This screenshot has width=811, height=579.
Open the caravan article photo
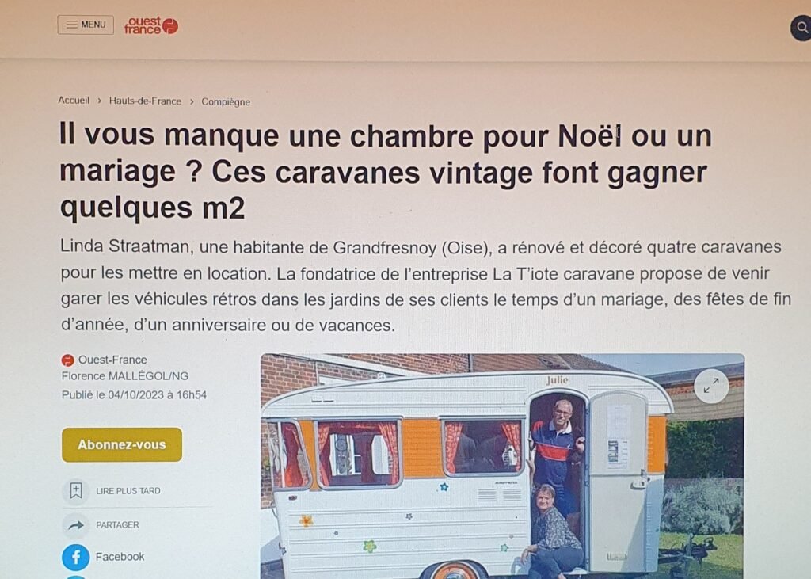pyautogui.click(x=502, y=467)
